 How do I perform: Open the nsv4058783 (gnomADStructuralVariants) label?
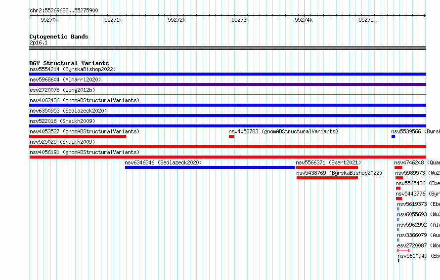[x=283, y=131]
